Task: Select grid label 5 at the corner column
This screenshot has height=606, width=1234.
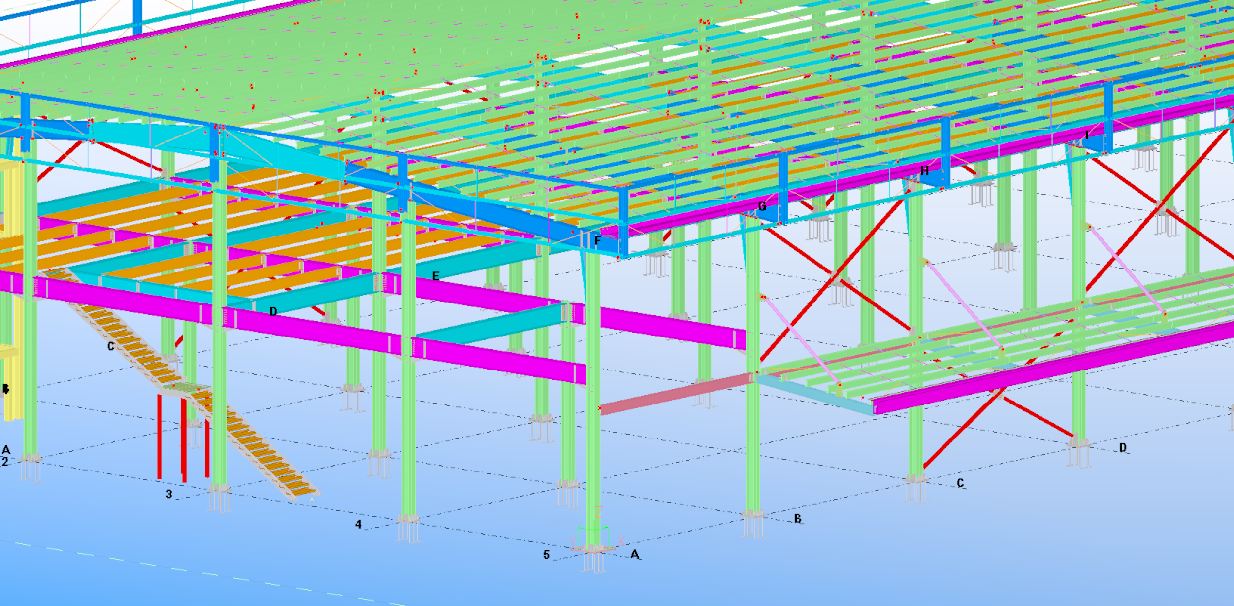Action: [546, 555]
